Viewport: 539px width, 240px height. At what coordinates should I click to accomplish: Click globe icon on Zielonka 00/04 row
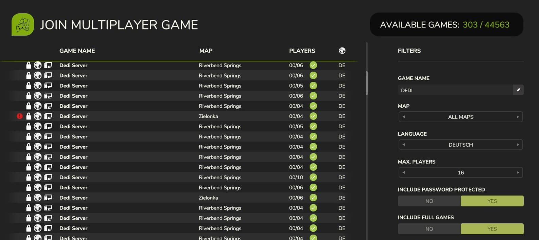38,116
